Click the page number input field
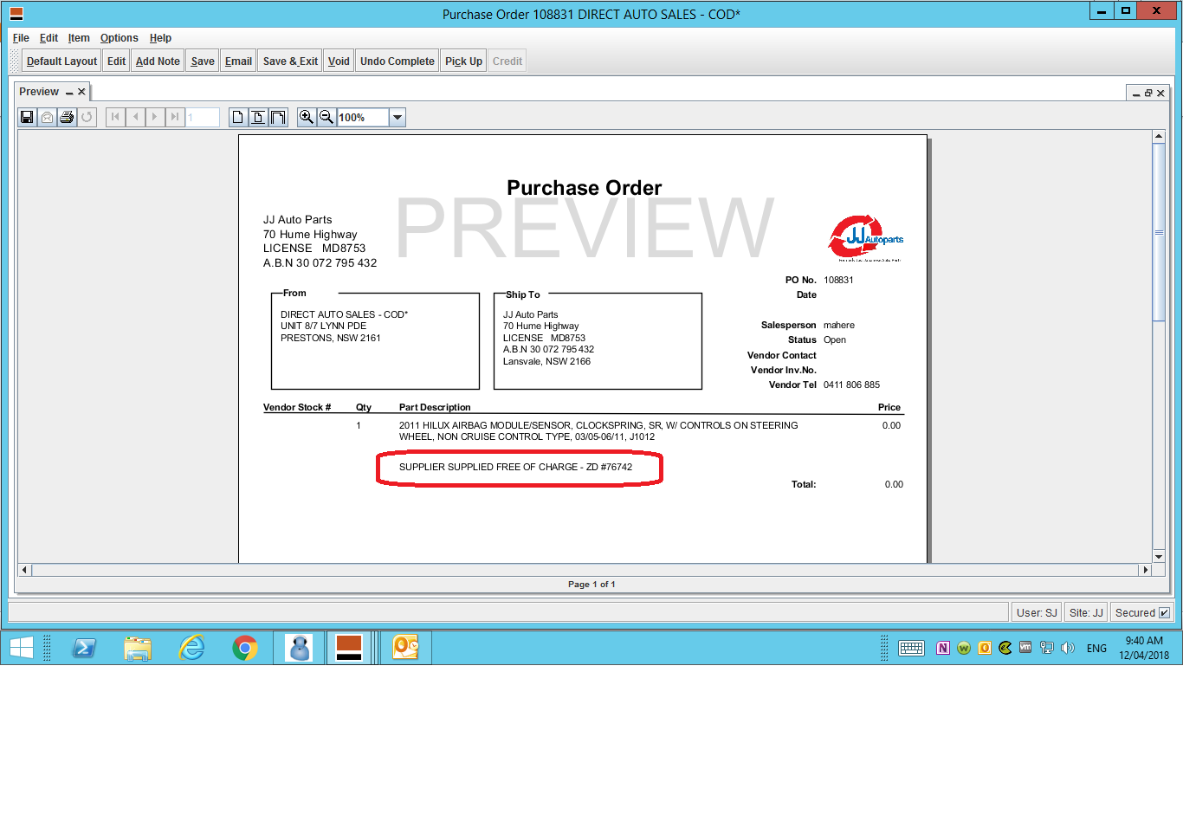The image size is (1183, 821). coord(203,117)
